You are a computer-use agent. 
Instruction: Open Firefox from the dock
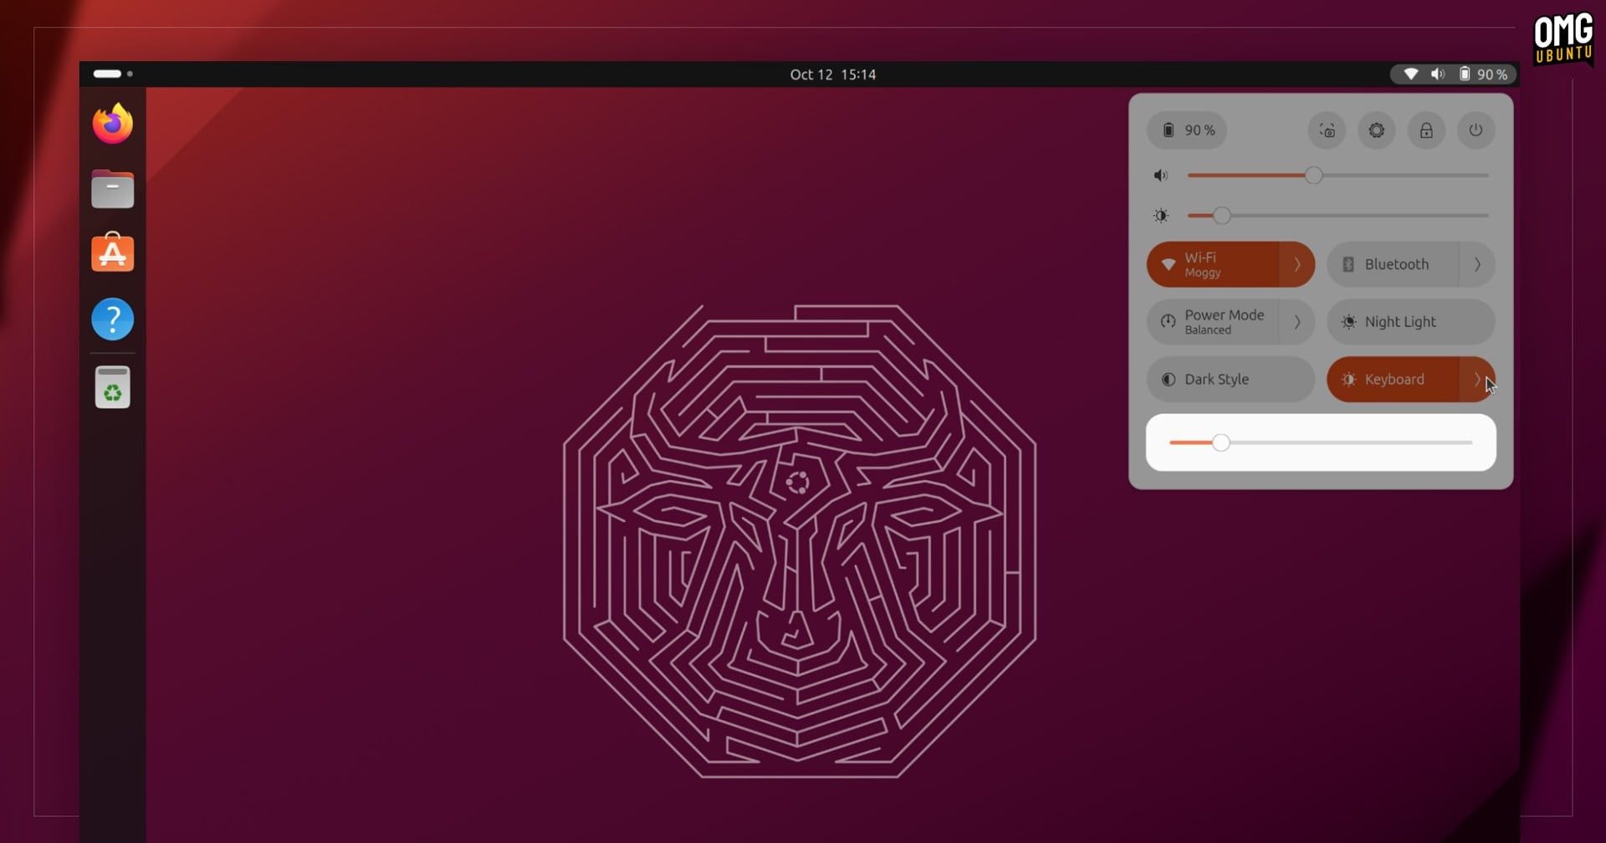pos(112,124)
